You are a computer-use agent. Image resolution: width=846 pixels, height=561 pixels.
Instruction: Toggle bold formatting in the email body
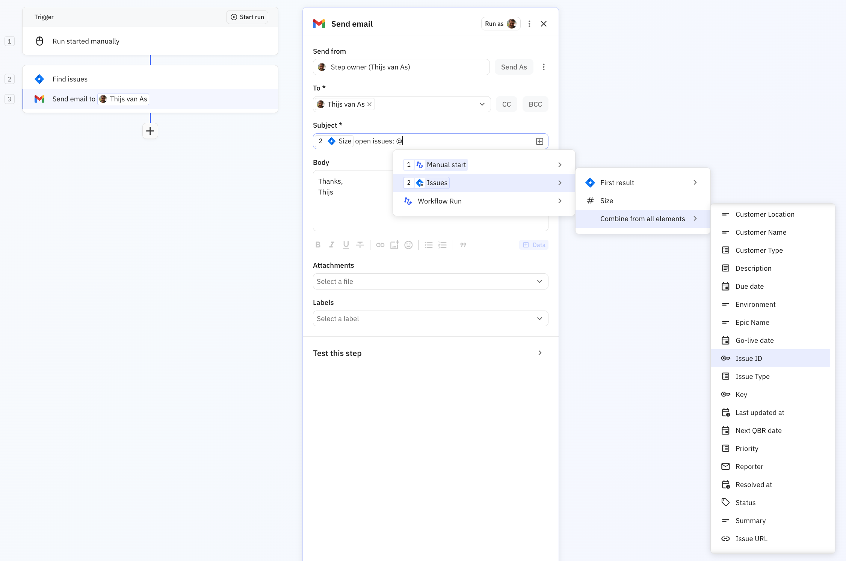point(318,244)
